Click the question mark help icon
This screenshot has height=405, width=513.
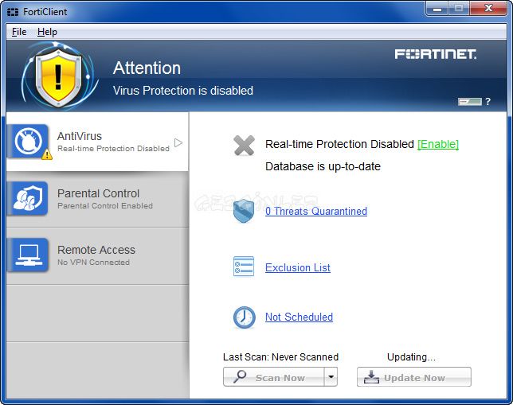coord(488,101)
